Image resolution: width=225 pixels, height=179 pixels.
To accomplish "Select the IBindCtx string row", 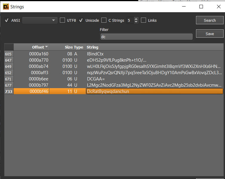I will coord(95,54).
